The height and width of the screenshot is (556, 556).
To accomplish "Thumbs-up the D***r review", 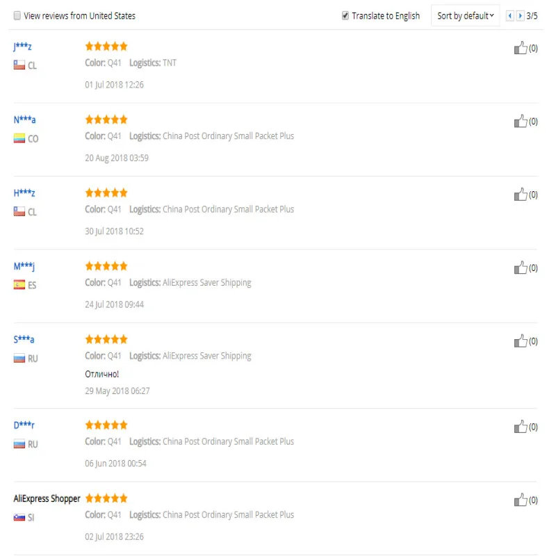I will (520, 427).
